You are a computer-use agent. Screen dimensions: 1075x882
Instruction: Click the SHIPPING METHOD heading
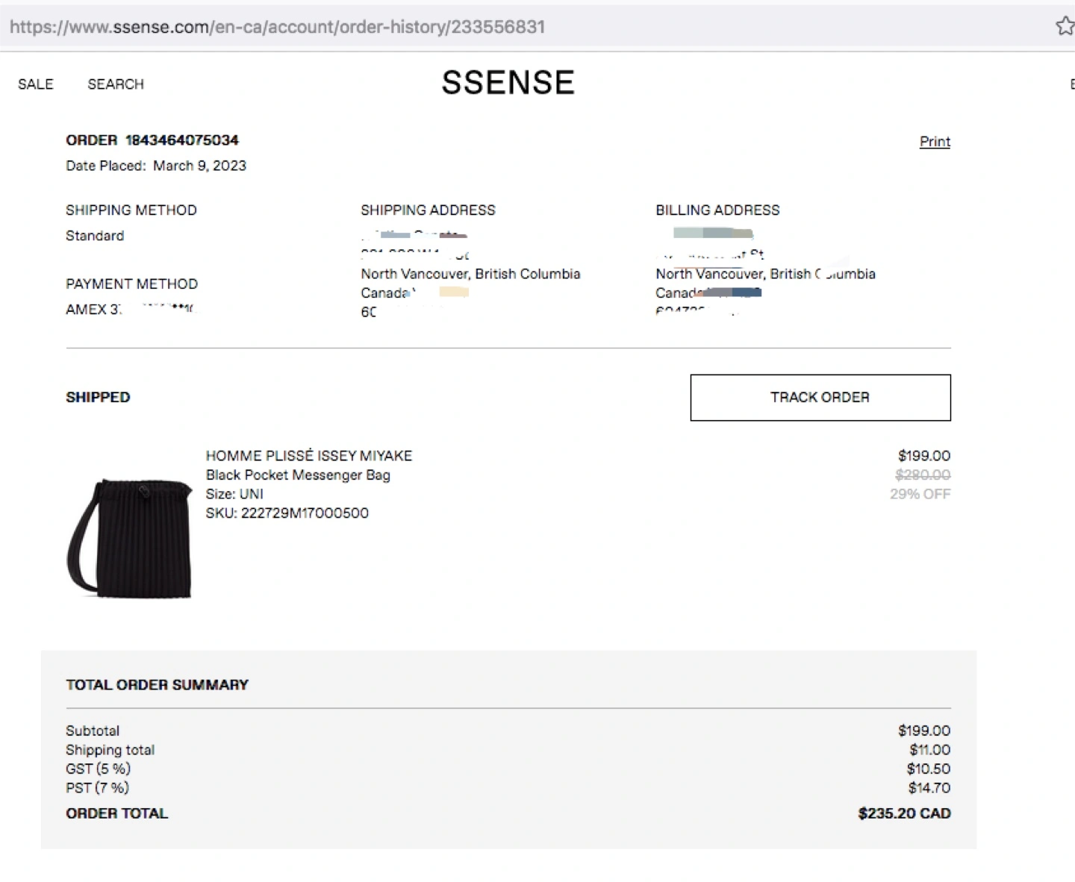131,210
